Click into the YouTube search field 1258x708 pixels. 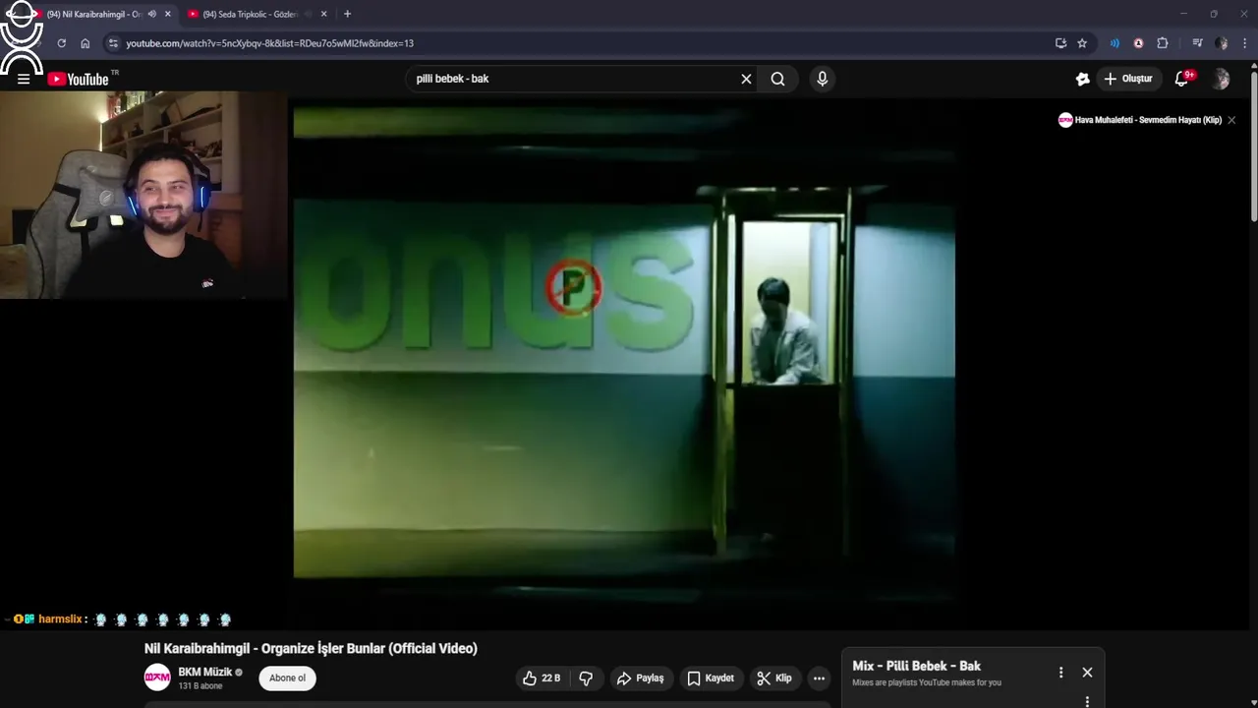pyautogui.click(x=580, y=79)
